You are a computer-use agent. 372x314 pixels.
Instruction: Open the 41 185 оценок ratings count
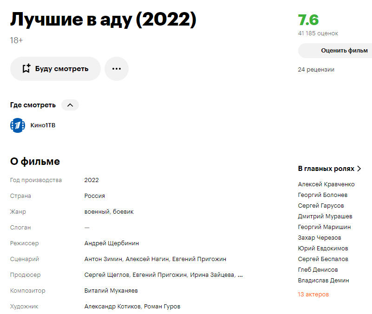click(318, 33)
